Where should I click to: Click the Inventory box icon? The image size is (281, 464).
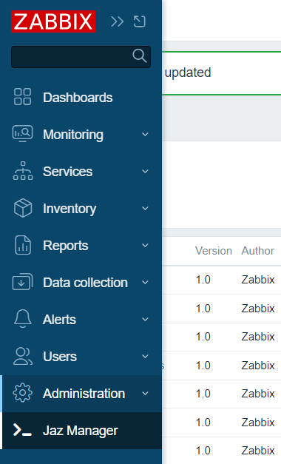coord(23,208)
